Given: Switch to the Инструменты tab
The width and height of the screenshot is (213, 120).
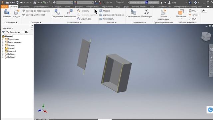Looking at the screenshot, I should (92, 7).
